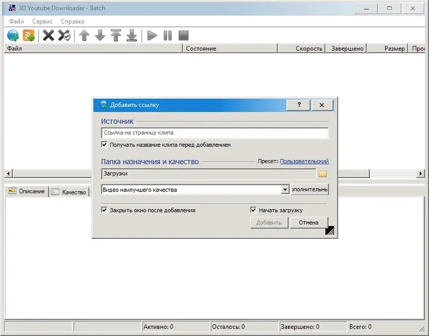Open the destination folder browse icon
429x336 pixels.
coord(323,173)
